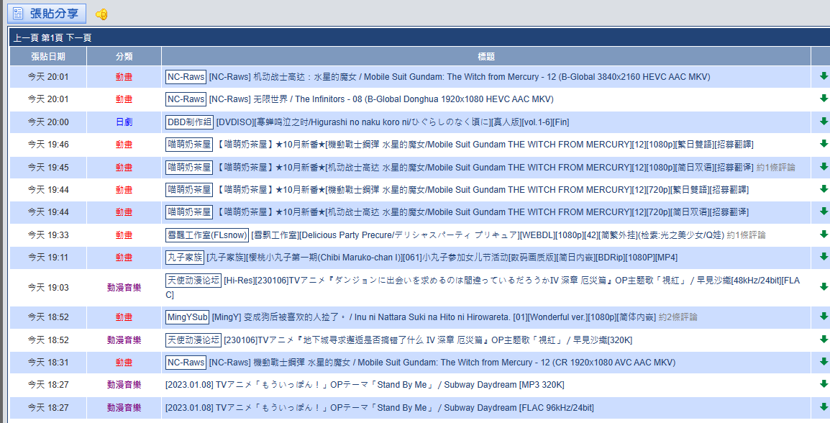Click download arrow for The Infinitors - 08

click(x=824, y=99)
